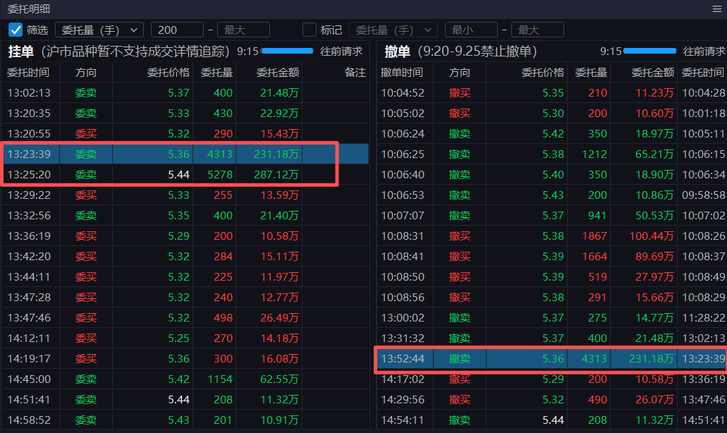Screen dimensions: 727x433
Task: Select the 撤单 row at 13:31:32
Action: click(551, 338)
